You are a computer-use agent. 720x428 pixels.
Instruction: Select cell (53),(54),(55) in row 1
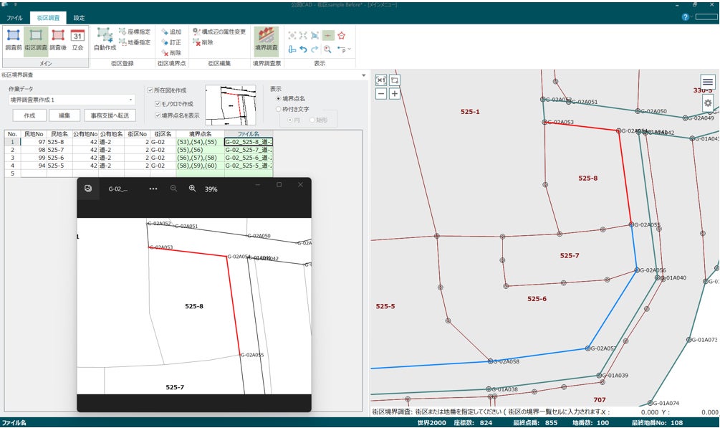(x=200, y=142)
